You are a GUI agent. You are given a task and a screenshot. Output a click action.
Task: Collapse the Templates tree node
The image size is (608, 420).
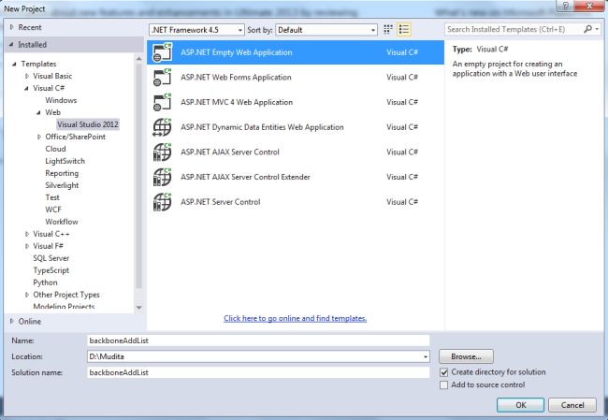click(14, 64)
